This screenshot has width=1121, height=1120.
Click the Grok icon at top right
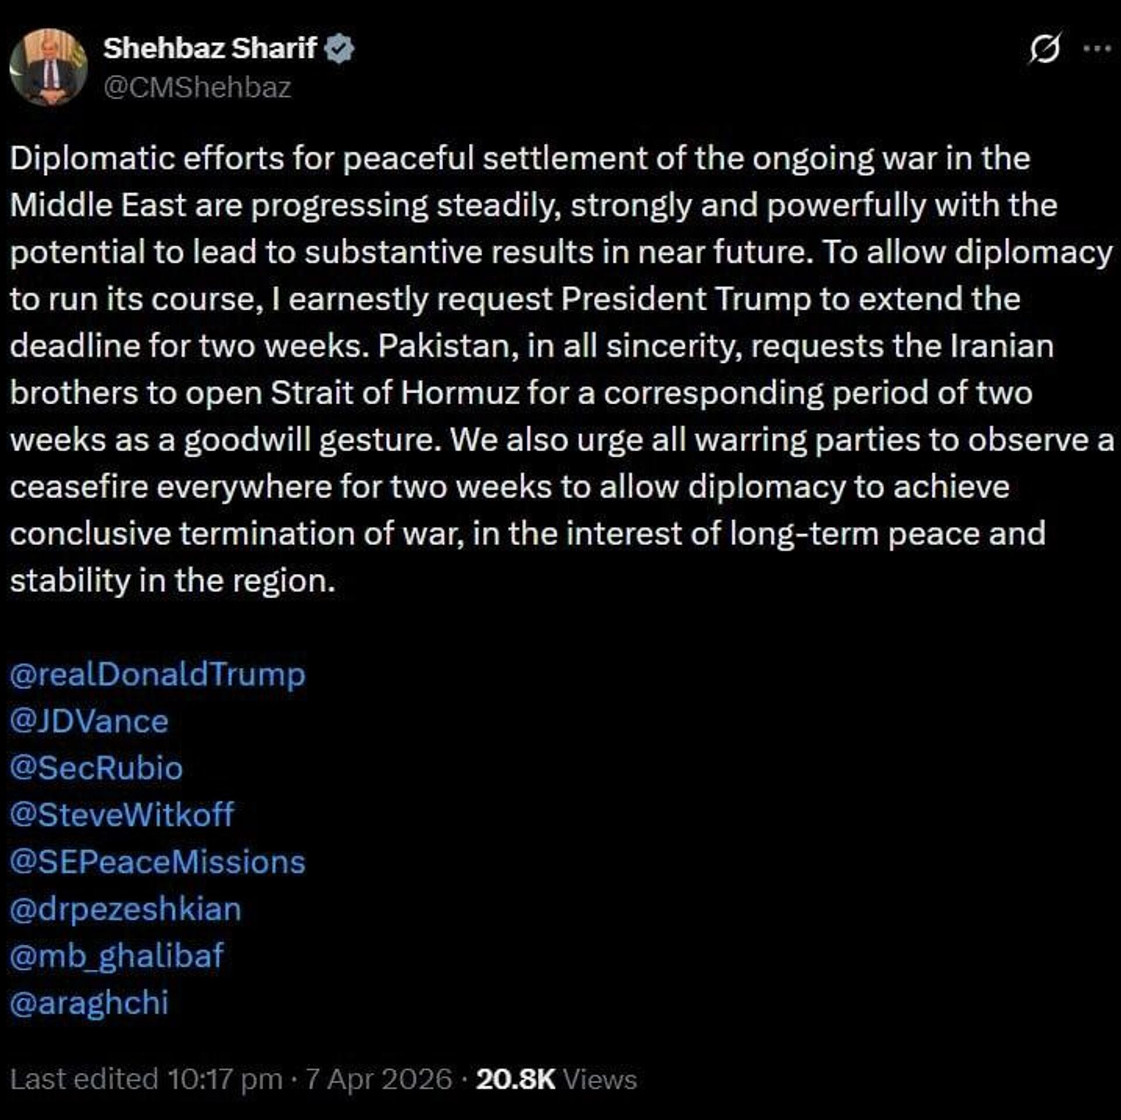tap(1044, 48)
